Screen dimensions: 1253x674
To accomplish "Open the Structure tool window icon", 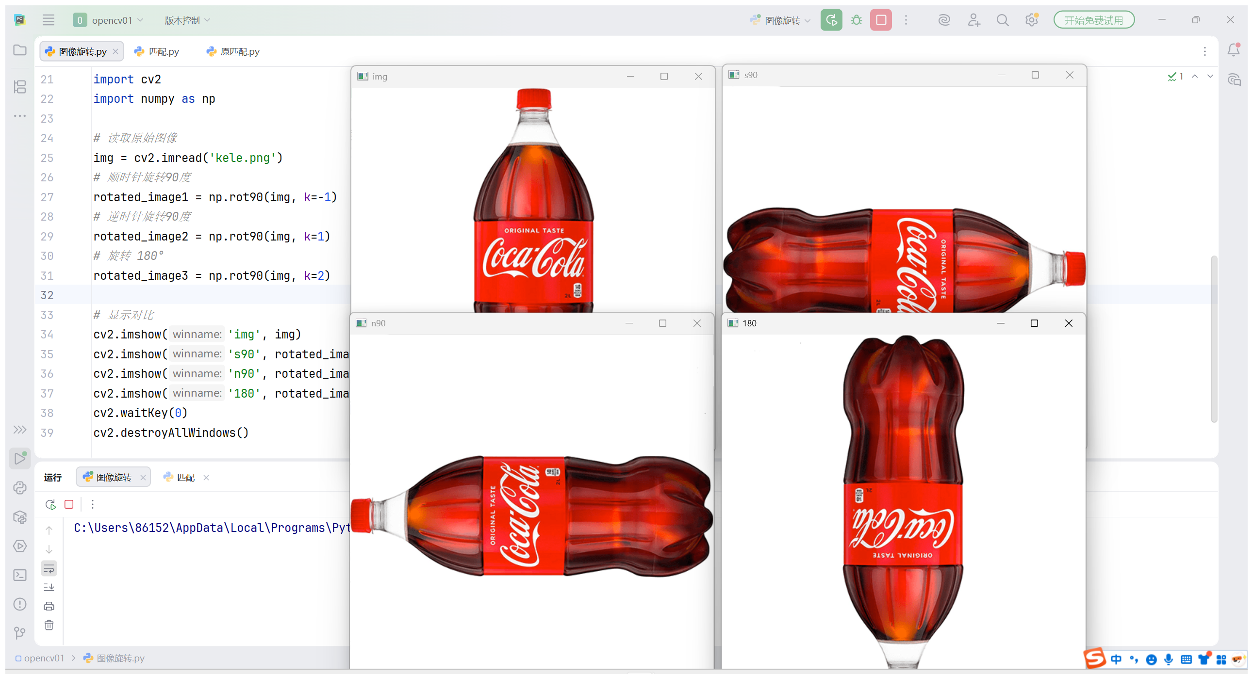I will [x=20, y=87].
